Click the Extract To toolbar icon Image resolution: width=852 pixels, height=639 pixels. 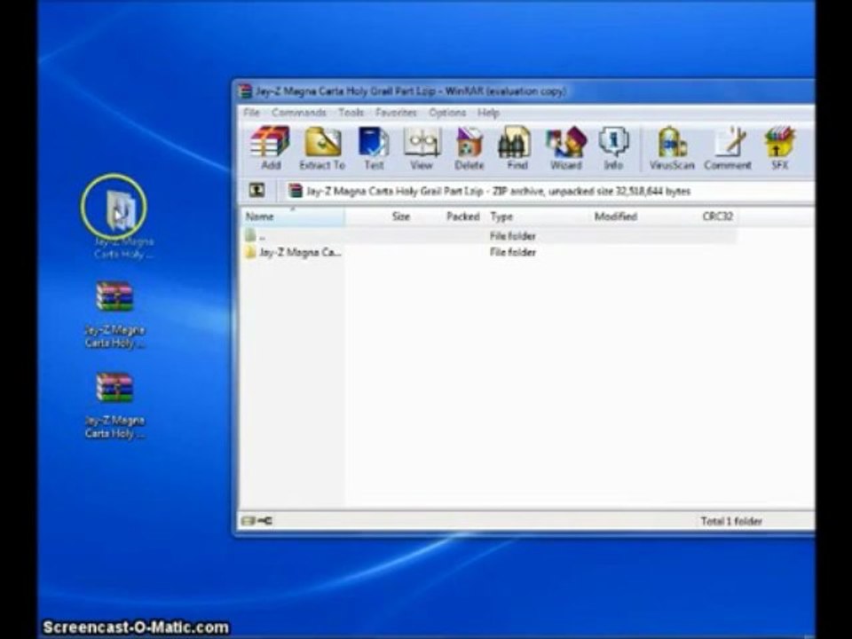click(x=322, y=148)
